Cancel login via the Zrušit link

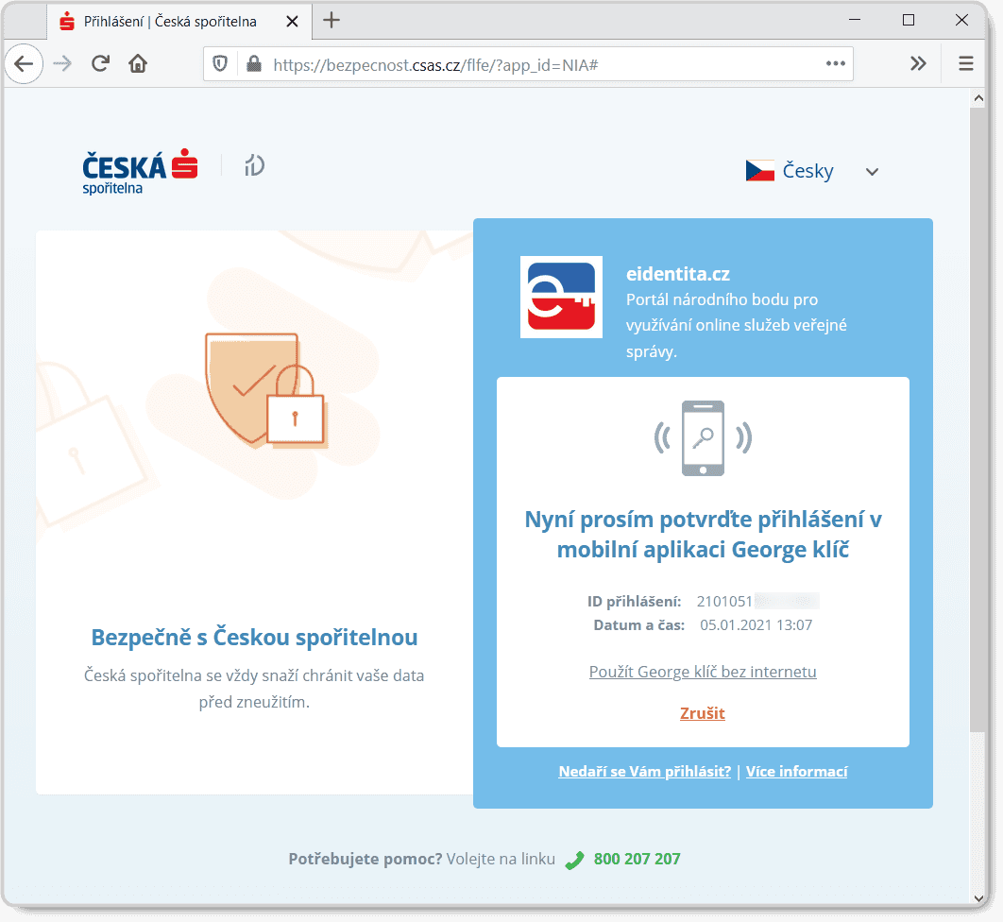pyautogui.click(x=703, y=713)
